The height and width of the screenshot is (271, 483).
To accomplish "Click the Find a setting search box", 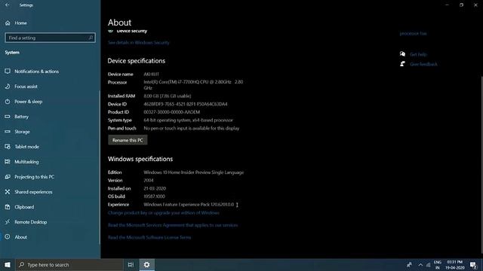I will click(50, 38).
